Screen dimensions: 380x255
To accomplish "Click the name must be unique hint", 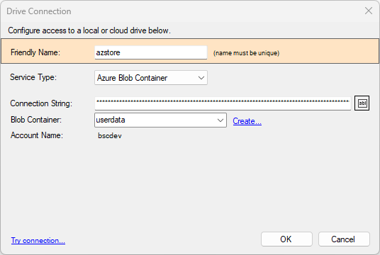I will point(246,53).
